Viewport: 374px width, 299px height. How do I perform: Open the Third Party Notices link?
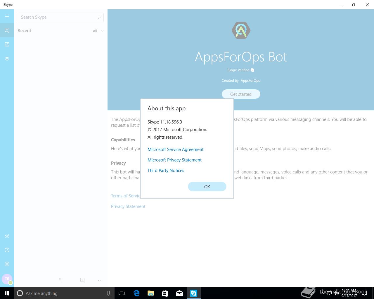(166, 171)
